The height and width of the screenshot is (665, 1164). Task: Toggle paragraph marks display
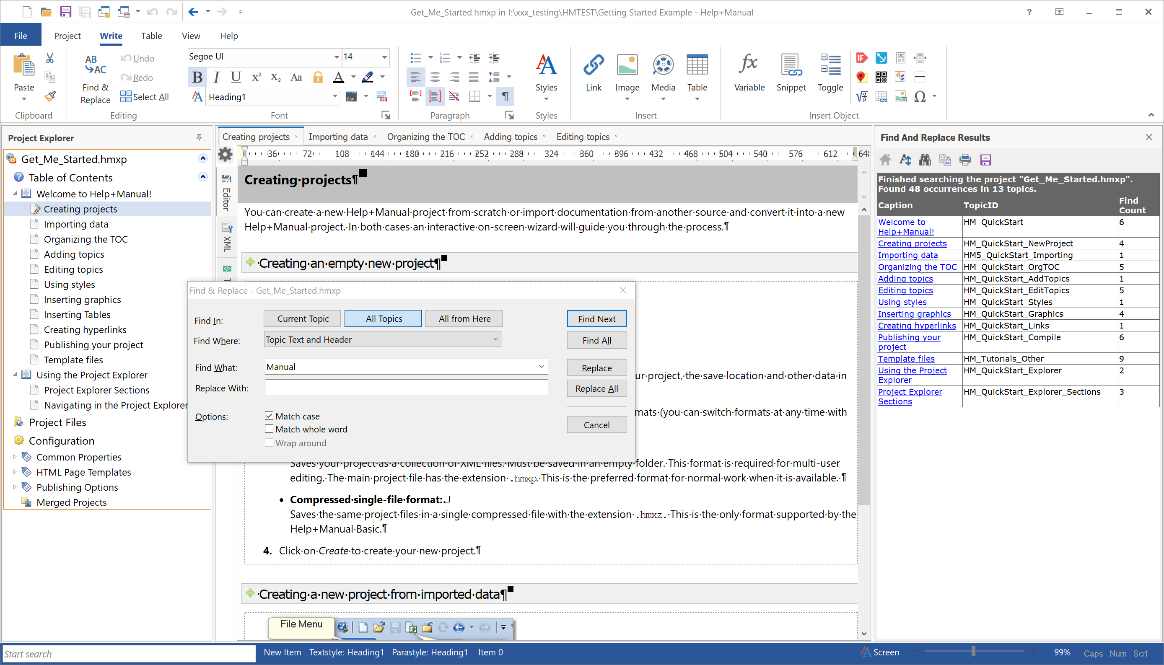505,96
